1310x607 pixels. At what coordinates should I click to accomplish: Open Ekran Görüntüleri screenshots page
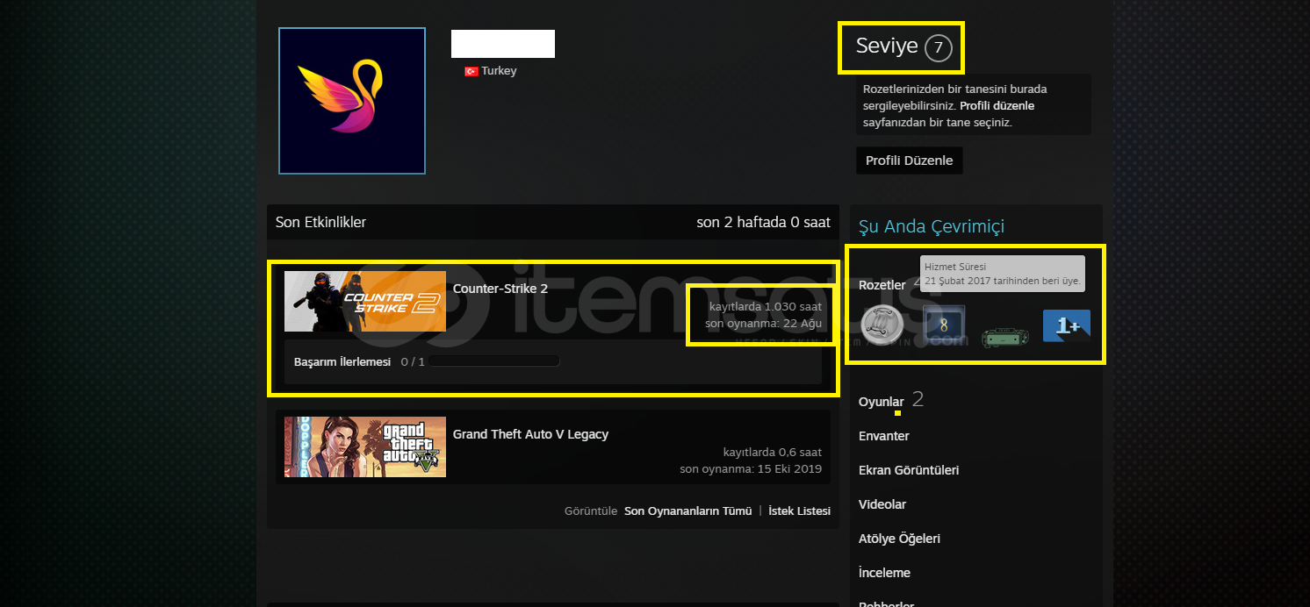point(909,470)
